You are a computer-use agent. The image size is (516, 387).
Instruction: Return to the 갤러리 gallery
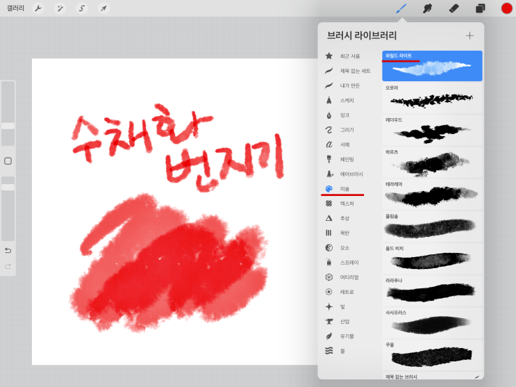(x=15, y=8)
